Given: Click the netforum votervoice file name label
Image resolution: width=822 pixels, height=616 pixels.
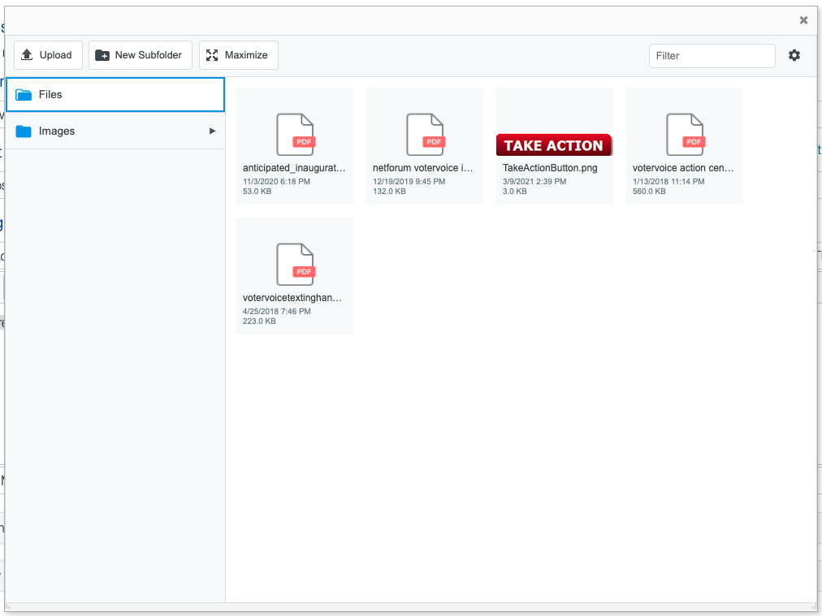Looking at the screenshot, I should click(x=422, y=168).
